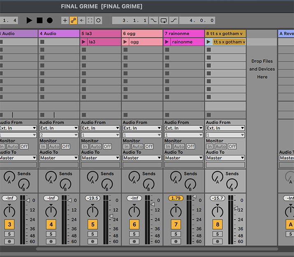Image resolution: width=294 pixels, height=257 pixels.
Task: Click the stop button in the 6 ogg clip stop row
Action: [x=126, y=115]
